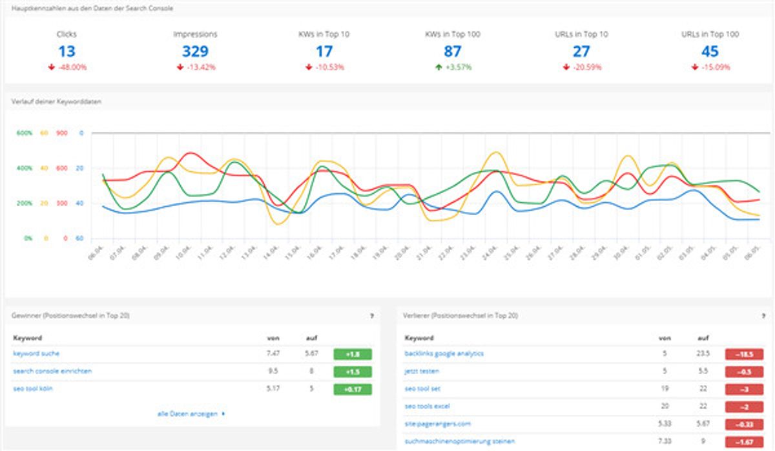The height and width of the screenshot is (451, 775).
Task: Open keyword 'search console einrichten'
Action: point(52,371)
